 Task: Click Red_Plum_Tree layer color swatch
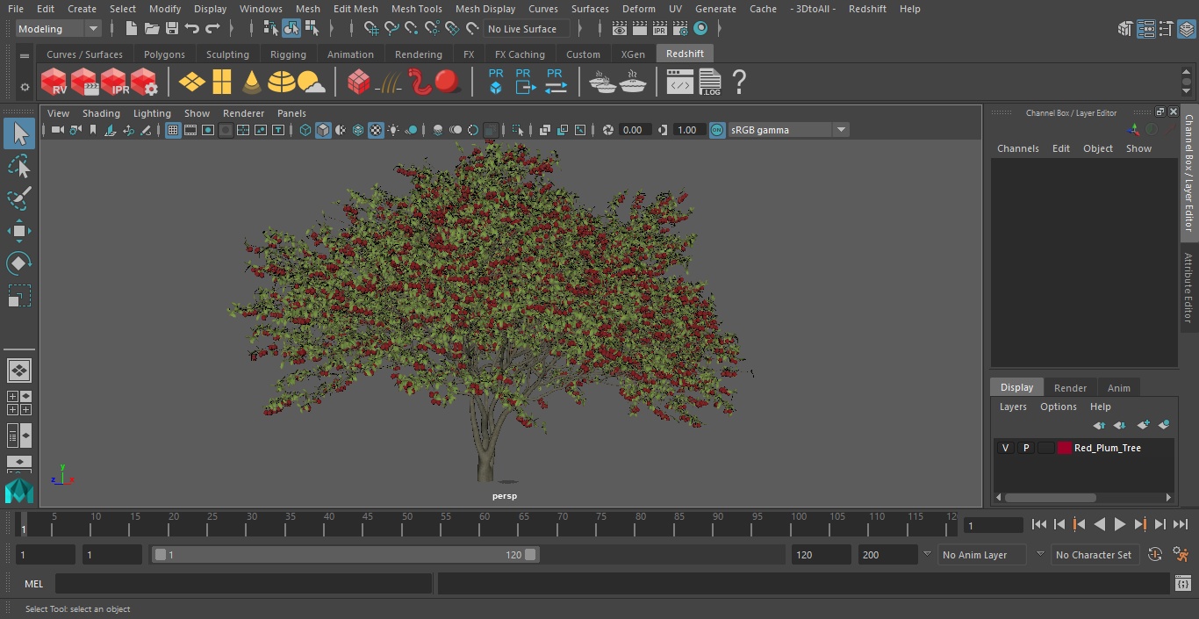point(1065,448)
